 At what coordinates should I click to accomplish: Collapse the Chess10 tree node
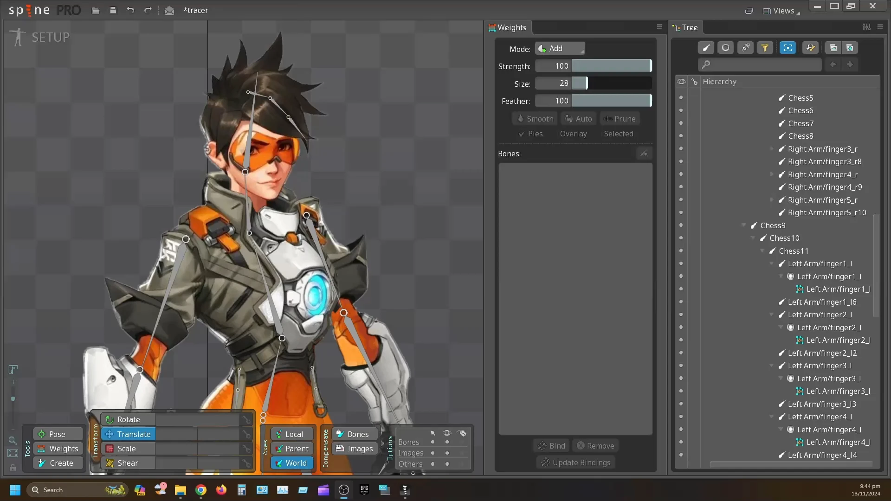click(x=753, y=238)
